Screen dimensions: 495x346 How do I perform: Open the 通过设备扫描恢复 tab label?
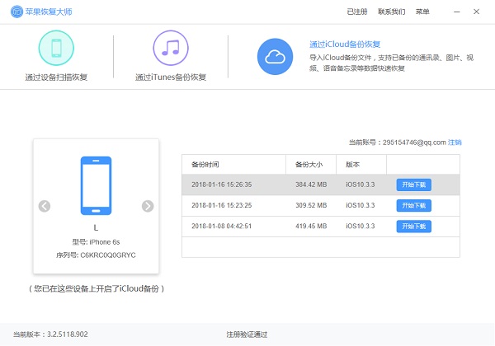click(x=56, y=77)
